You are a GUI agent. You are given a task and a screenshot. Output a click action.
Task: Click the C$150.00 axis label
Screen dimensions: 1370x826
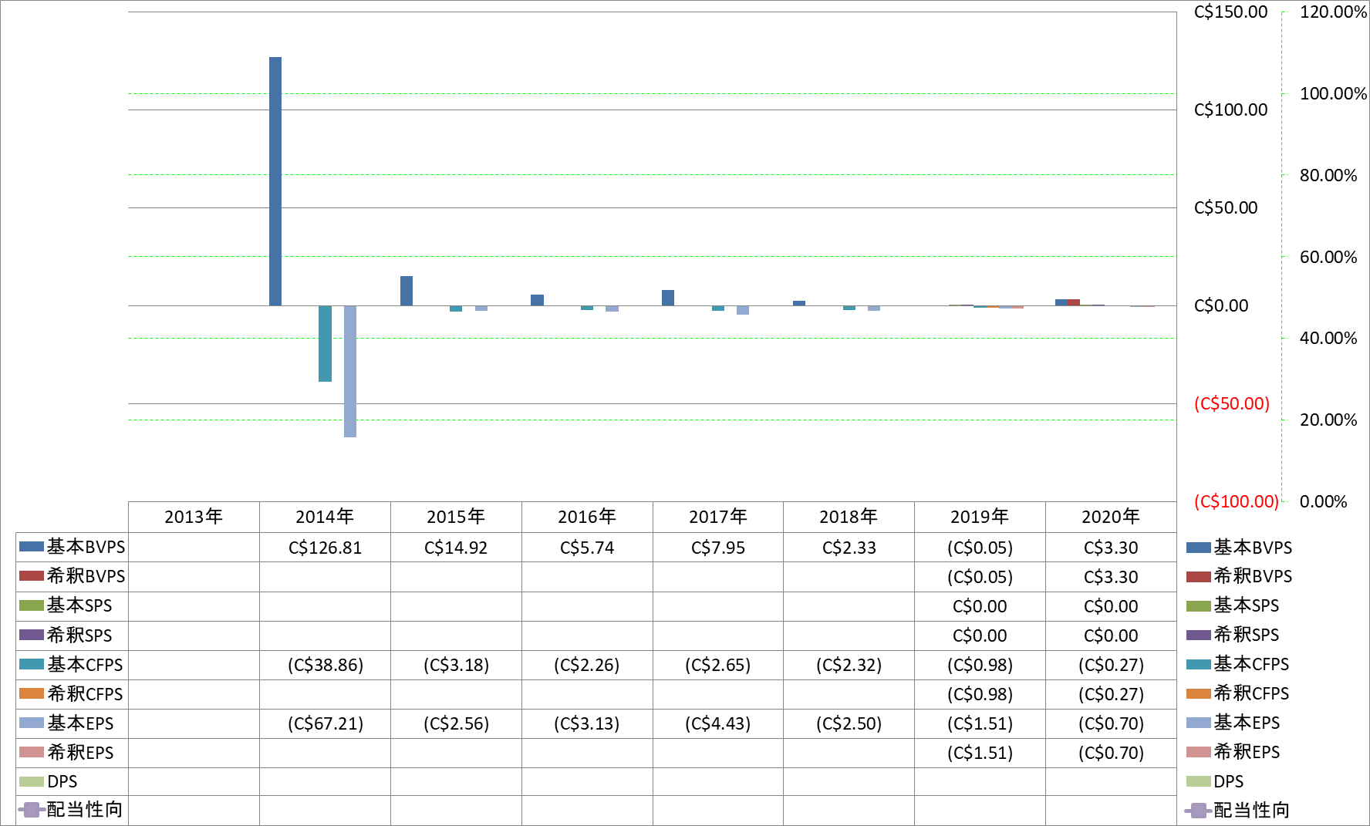[1230, 12]
